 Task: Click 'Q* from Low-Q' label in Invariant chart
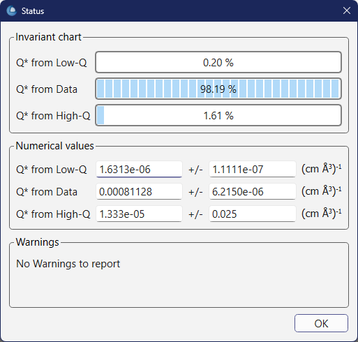click(52, 63)
